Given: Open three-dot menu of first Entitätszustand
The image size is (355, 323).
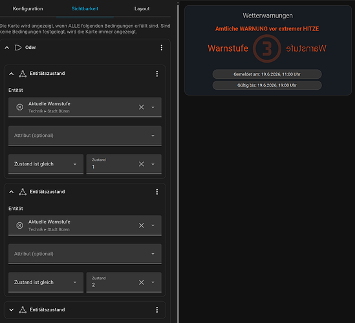Looking at the screenshot, I should coord(157,74).
